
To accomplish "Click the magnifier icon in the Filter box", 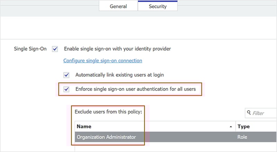I will [249, 113].
